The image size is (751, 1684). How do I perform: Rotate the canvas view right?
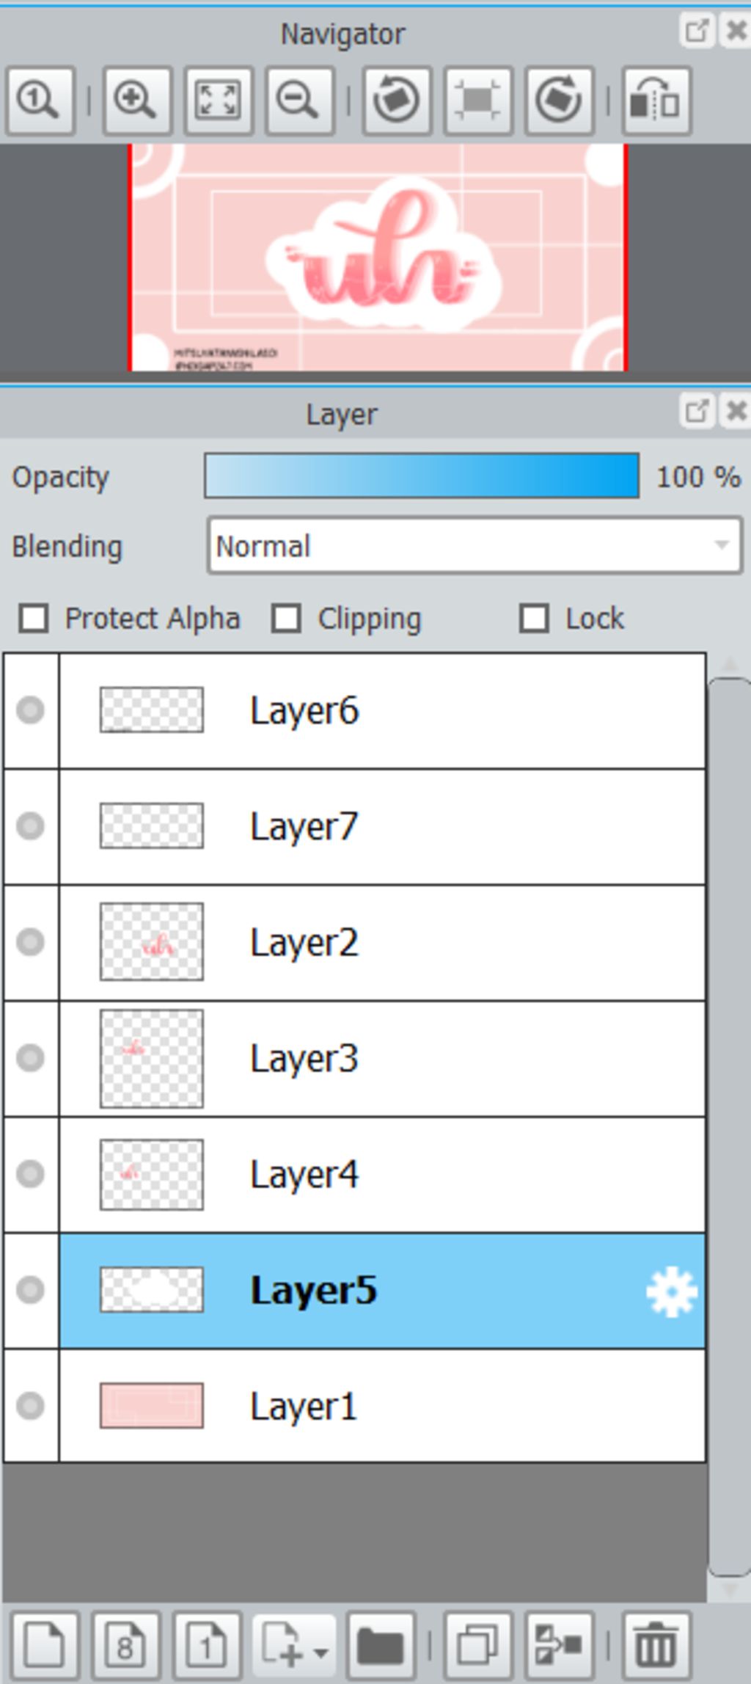tap(560, 101)
